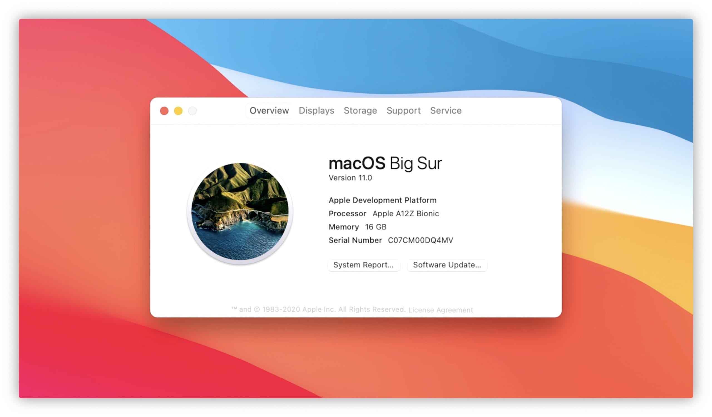Screen dimensions: 712x417
Task: Click the System Report... button
Action: click(363, 265)
